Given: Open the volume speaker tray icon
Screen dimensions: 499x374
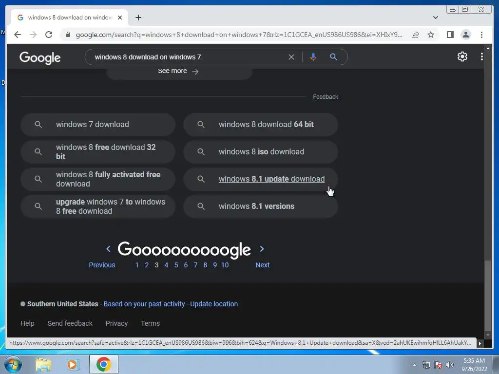Looking at the screenshot, I should coord(449,365).
